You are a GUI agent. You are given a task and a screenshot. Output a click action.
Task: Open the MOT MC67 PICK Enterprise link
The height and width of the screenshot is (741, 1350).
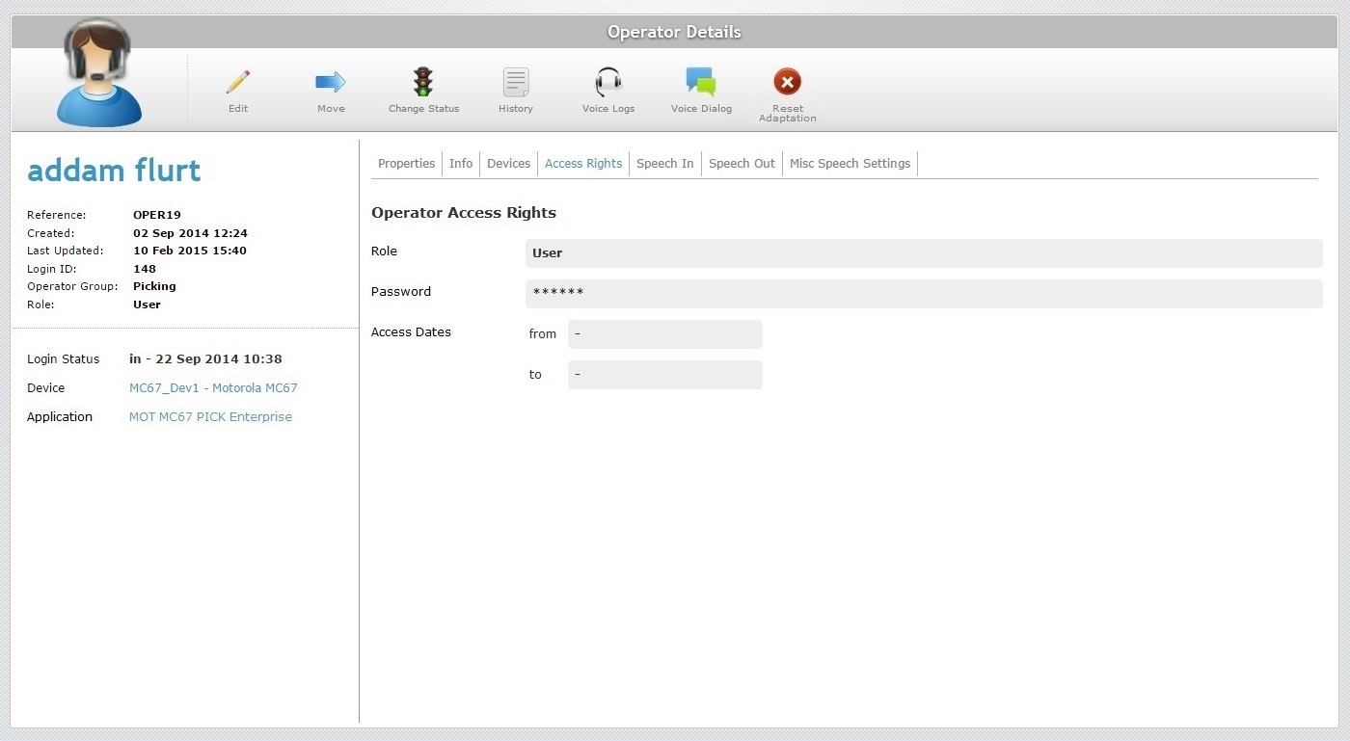(210, 417)
